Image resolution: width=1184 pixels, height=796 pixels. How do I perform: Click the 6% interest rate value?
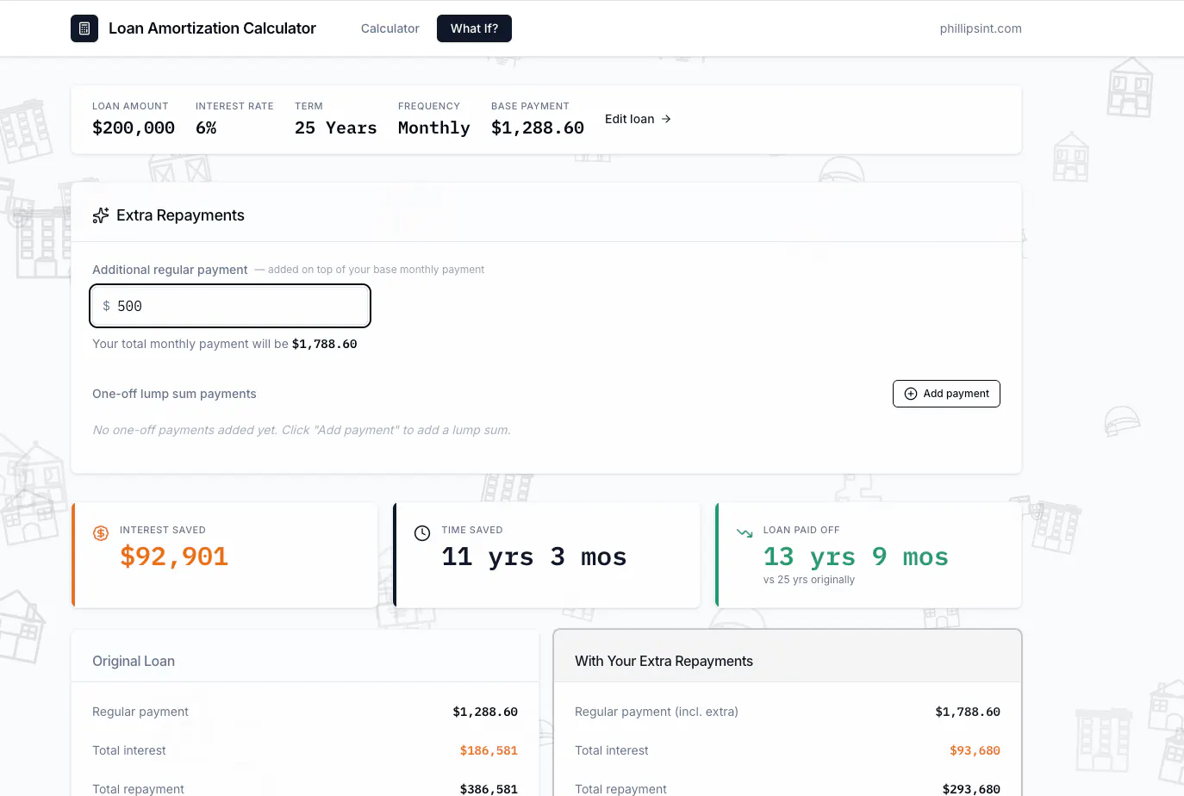[x=206, y=127]
